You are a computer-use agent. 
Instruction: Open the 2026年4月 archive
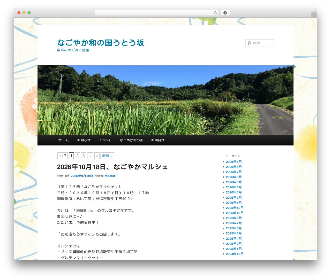coord(234,187)
